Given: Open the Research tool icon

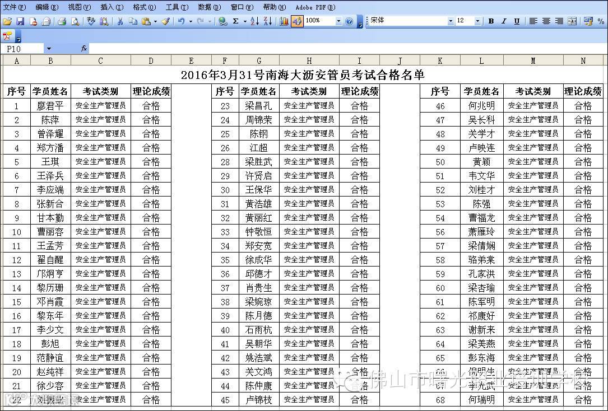Looking at the screenshot, I should (x=104, y=22).
